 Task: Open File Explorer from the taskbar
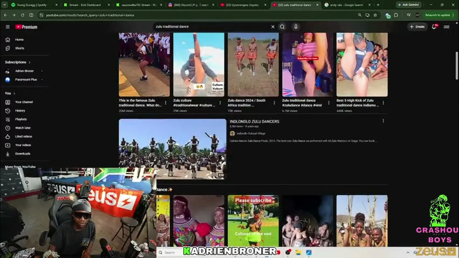(298, 252)
